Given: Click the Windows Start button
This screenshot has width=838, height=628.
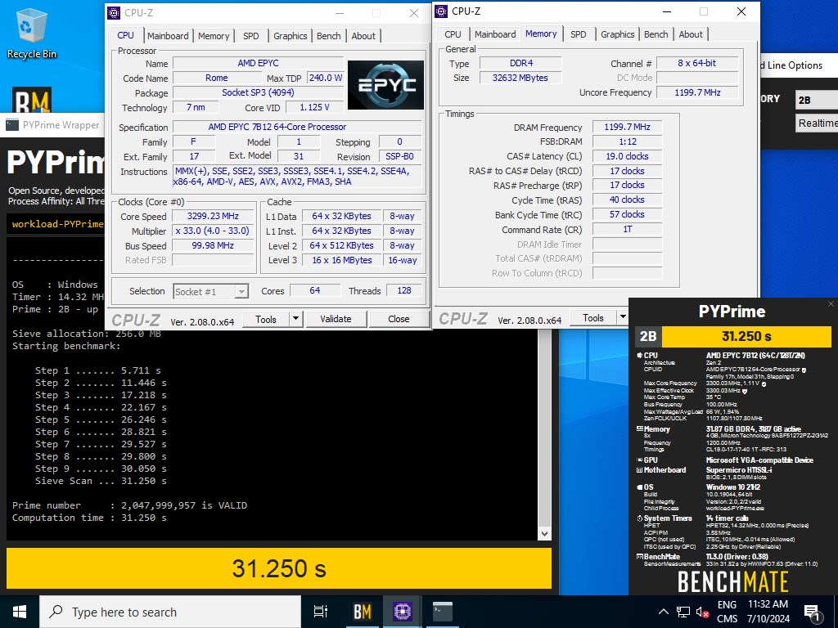Looking at the screenshot, I should [x=20, y=612].
